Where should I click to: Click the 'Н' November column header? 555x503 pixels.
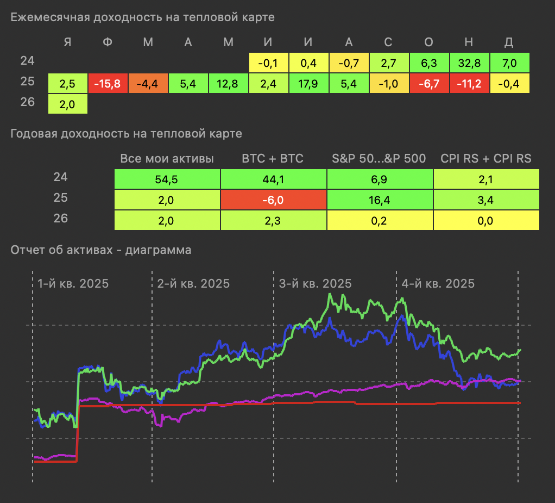pos(469,42)
